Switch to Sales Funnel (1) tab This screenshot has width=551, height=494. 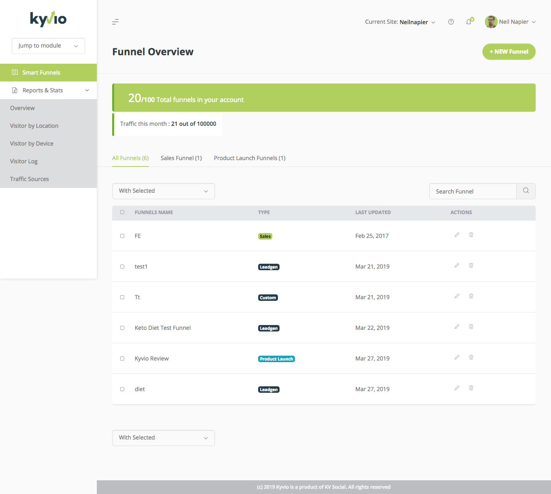(181, 158)
